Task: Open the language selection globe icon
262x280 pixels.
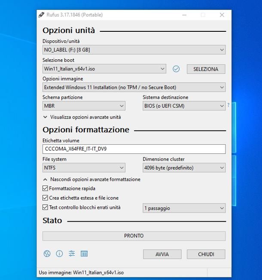Action: point(47,253)
